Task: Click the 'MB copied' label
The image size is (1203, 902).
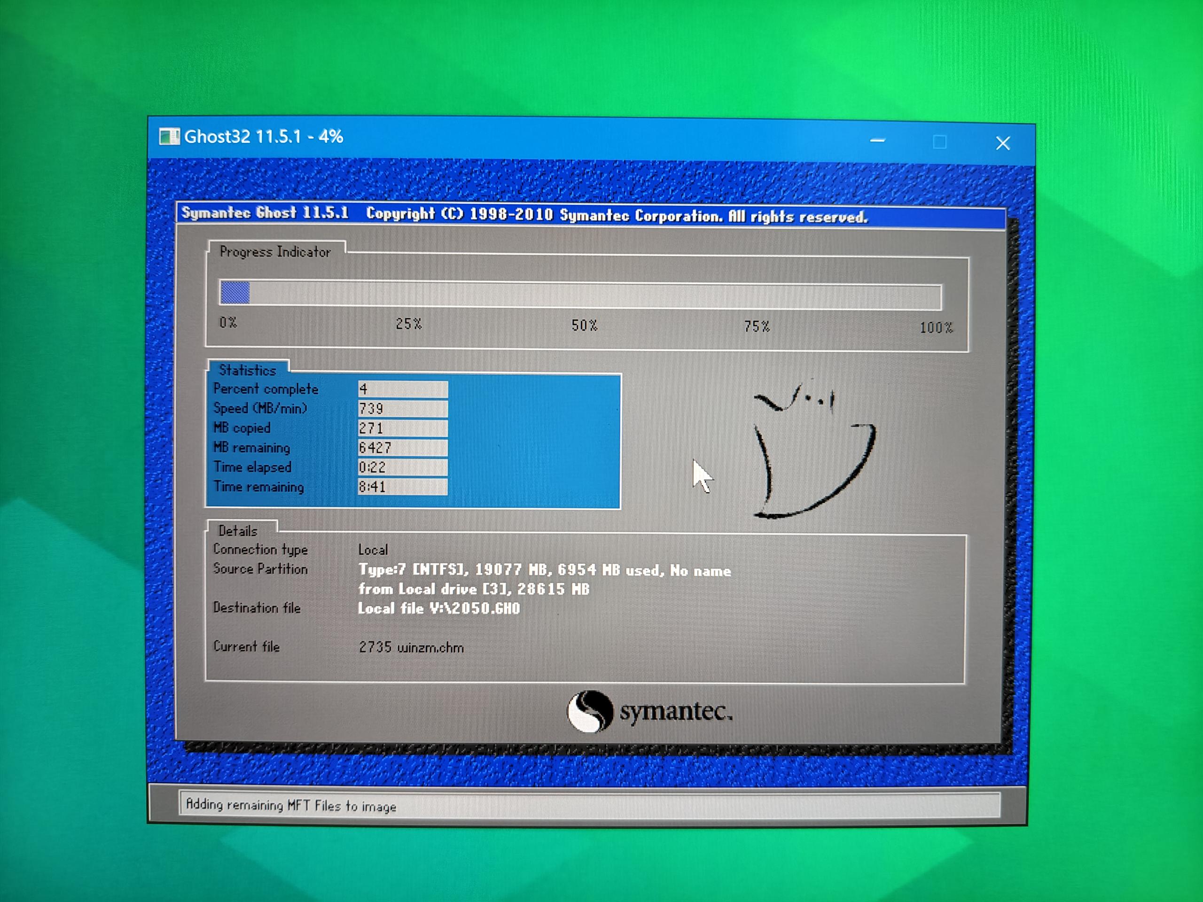Action: [x=242, y=428]
